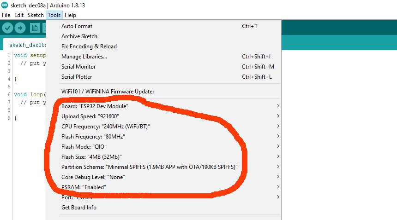
Task: Choose Archive Sketch menu entry
Action: pos(163,36)
